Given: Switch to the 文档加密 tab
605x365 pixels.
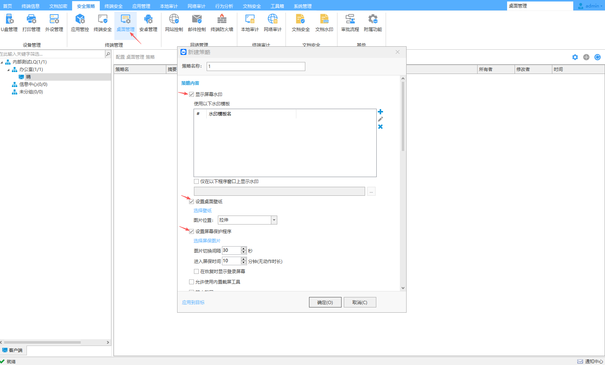Looking at the screenshot, I should click(58, 6).
